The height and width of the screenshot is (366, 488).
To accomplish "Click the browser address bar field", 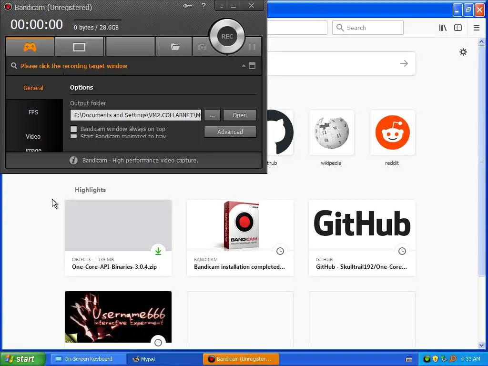I will 297,28.
